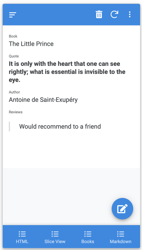Click the Reviews field label
The image size is (142, 250).
pos(16,112)
